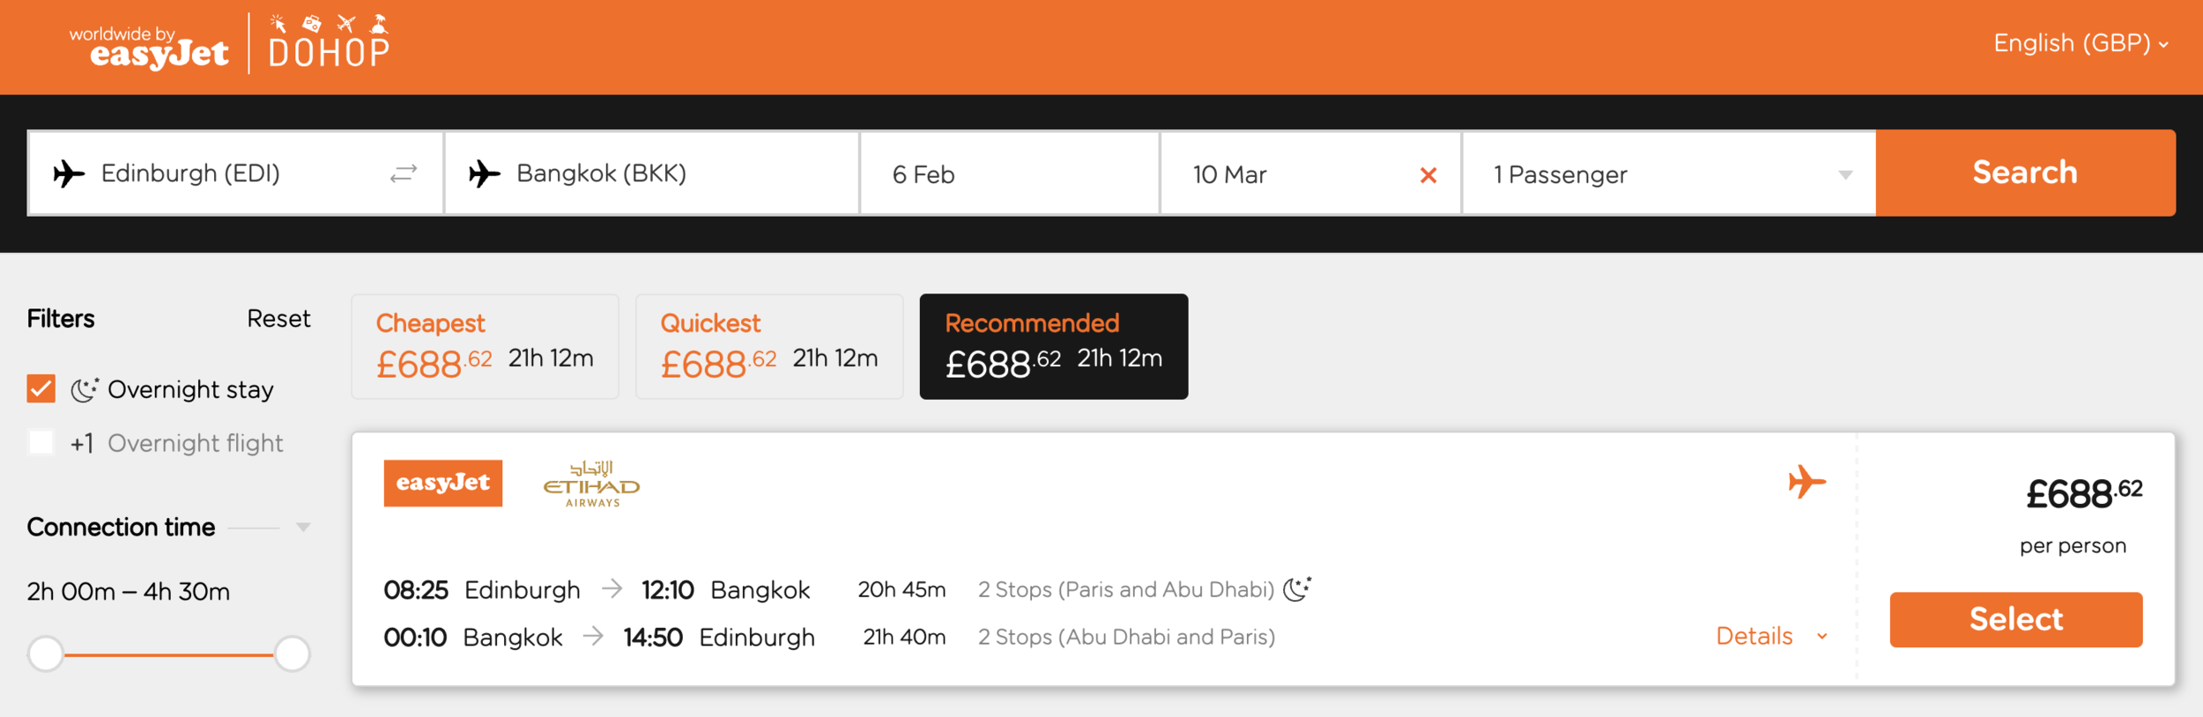Image resolution: width=2203 pixels, height=717 pixels.
Task: Enable the Overnight flight filter
Action: [x=41, y=442]
